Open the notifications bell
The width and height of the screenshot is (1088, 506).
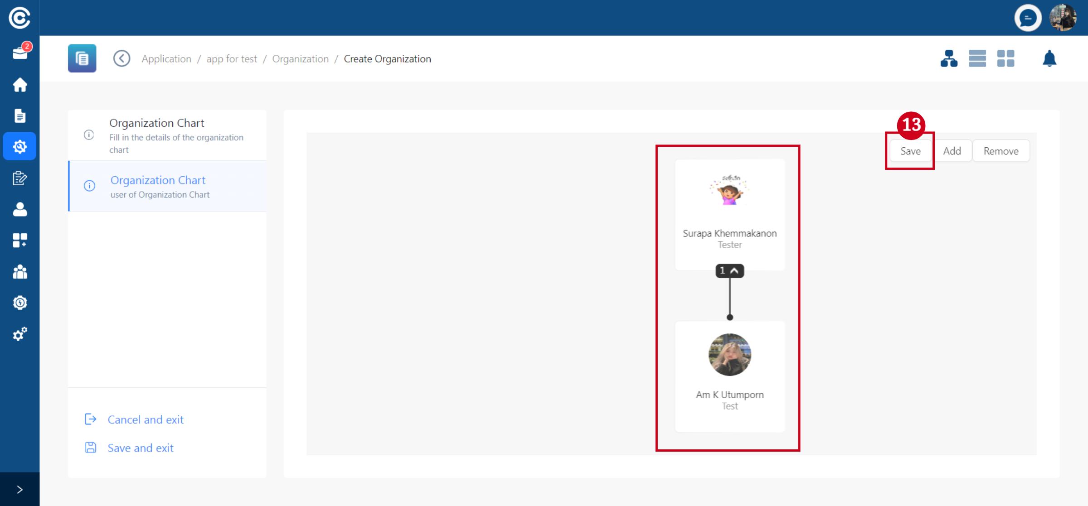[1049, 58]
